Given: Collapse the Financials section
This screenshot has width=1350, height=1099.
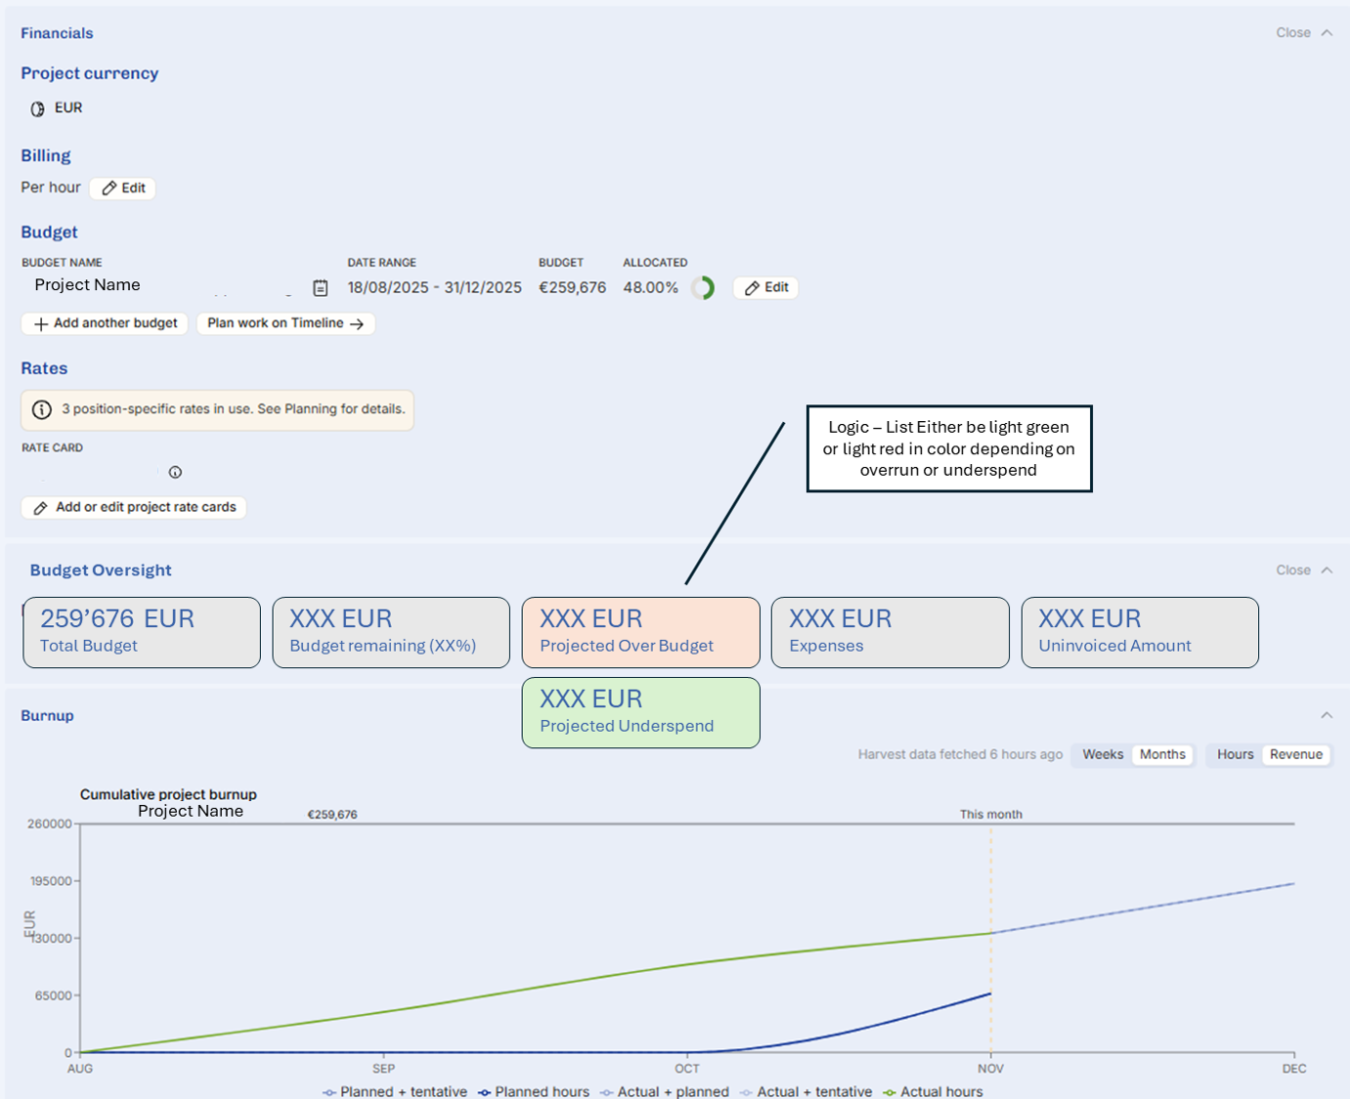Looking at the screenshot, I should click(x=1304, y=33).
